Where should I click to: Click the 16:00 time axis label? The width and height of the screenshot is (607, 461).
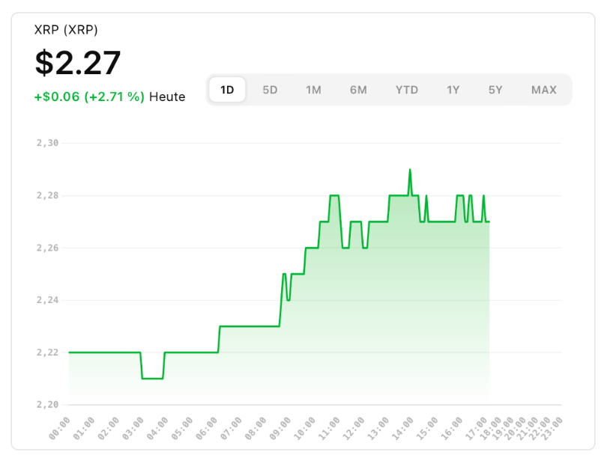click(451, 429)
